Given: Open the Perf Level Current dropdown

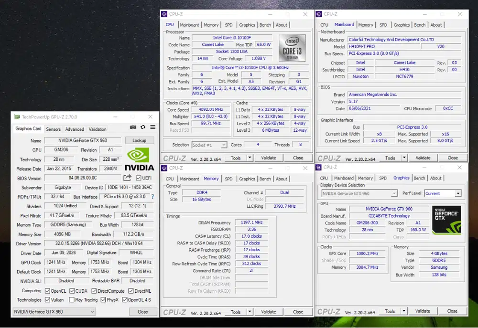Looking at the screenshot, I should (443, 193).
